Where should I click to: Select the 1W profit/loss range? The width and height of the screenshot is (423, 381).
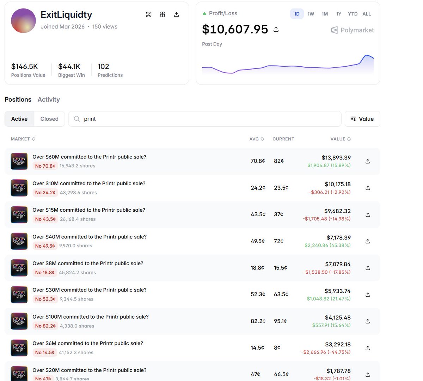311,14
